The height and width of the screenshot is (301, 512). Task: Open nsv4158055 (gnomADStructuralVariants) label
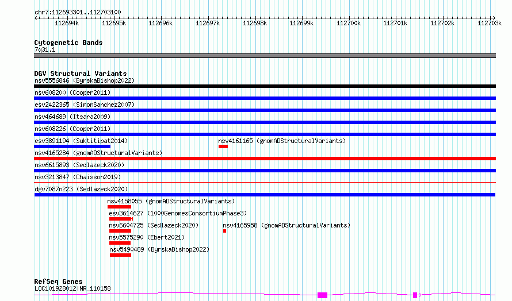coord(171,201)
